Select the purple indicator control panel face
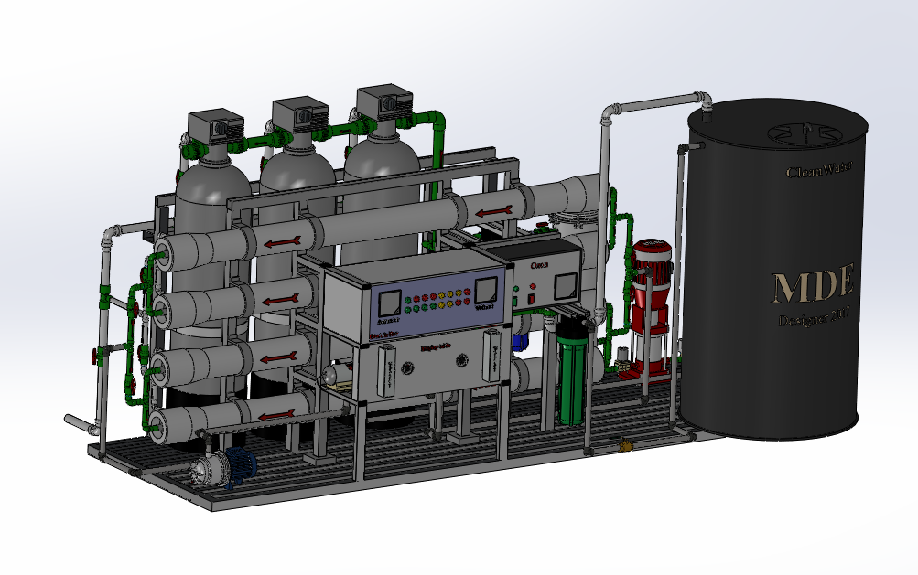The height and width of the screenshot is (575, 918). point(437,305)
